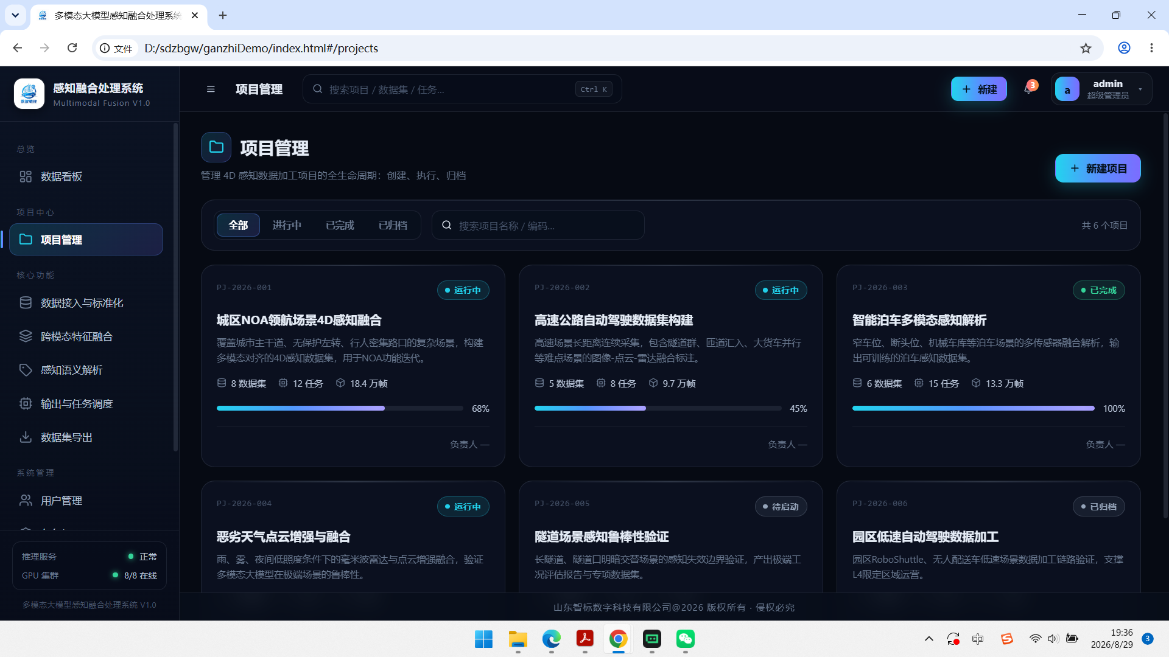The image size is (1169, 657).
Task: Click the 45% progress bar of PJ-2026-002
Action: [658, 408]
